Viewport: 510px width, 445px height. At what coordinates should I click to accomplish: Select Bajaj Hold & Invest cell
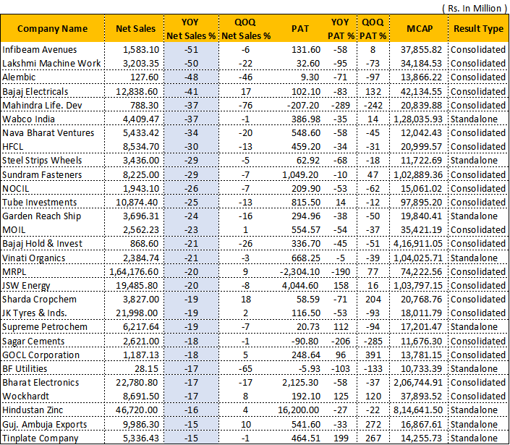pyautogui.click(x=42, y=244)
